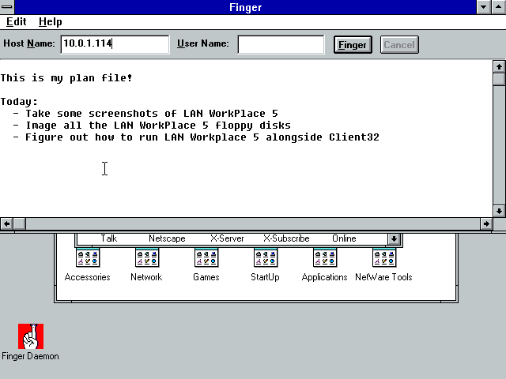Screen dimensions: 506x379
Task: Click the 'Figure out how to run' line
Action: click(x=196, y=137)
